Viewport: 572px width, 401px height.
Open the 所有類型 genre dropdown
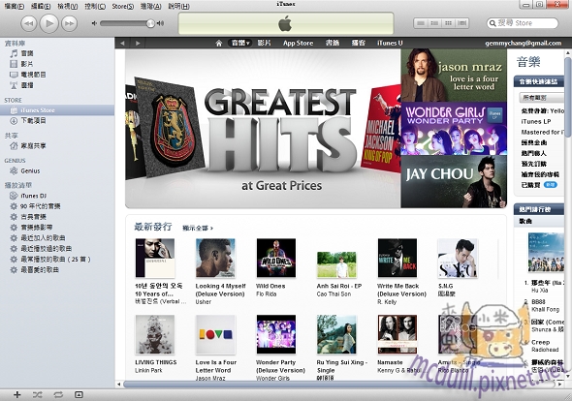541,98
